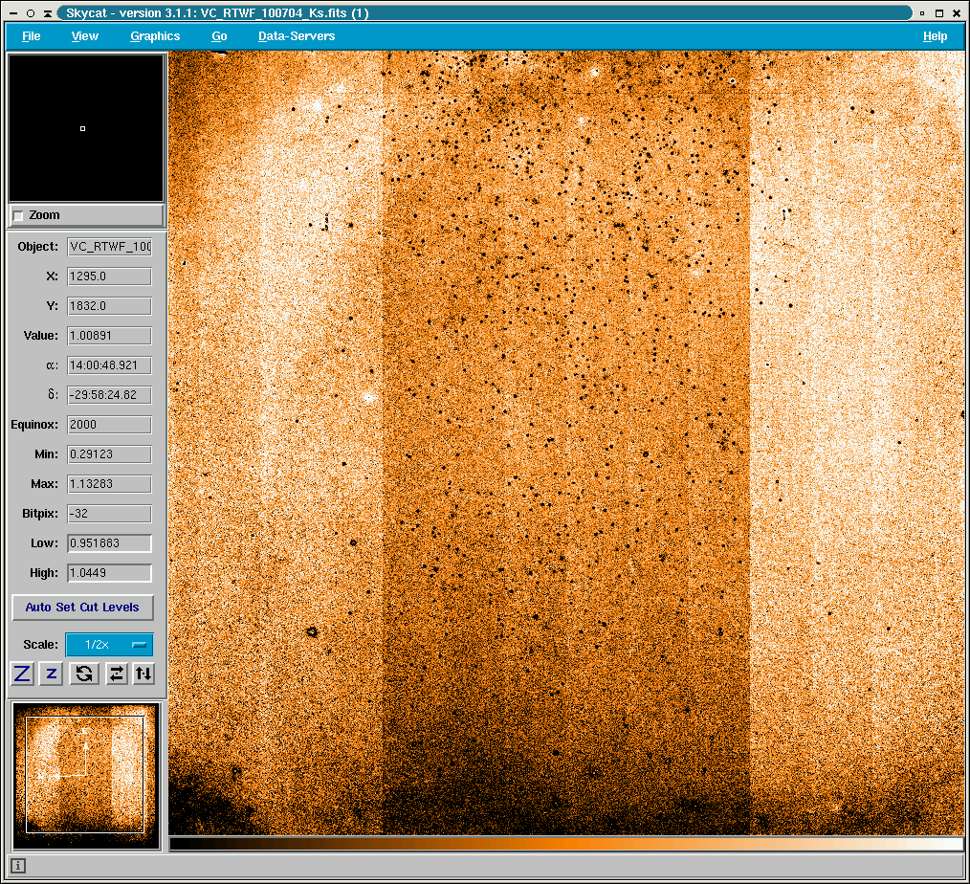This screenshot has height=884, width=970.
Task: Click in the Low cut level field
Action: (x=109, y=543)
